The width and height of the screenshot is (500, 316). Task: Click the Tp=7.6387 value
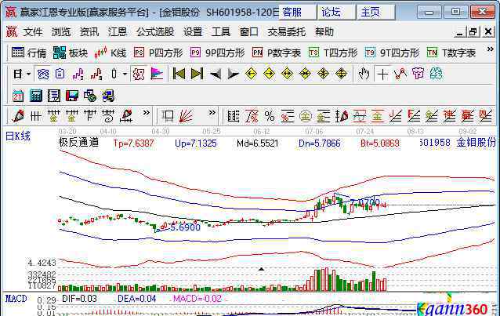[x=133, y=143]
